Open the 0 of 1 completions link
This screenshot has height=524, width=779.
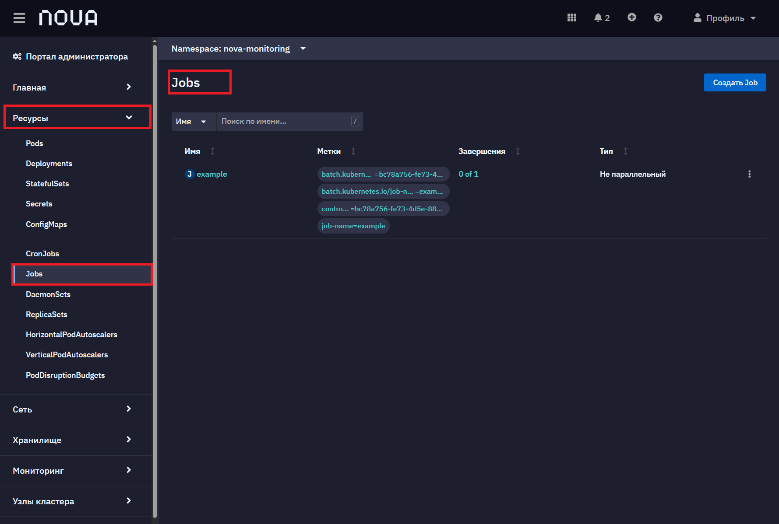point(468,174)
